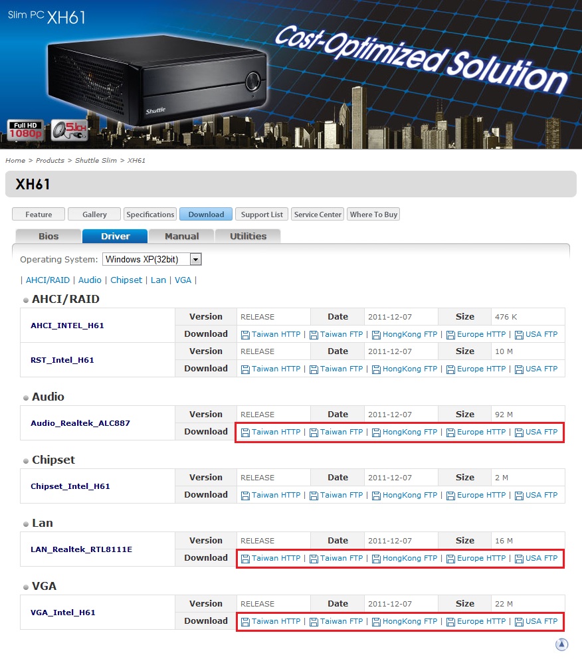This screenshot has height=665, width=582.
Task: Click disk icon beside AHCI_INTEL_H61 HongKong FTP
Action: (376, 335)
